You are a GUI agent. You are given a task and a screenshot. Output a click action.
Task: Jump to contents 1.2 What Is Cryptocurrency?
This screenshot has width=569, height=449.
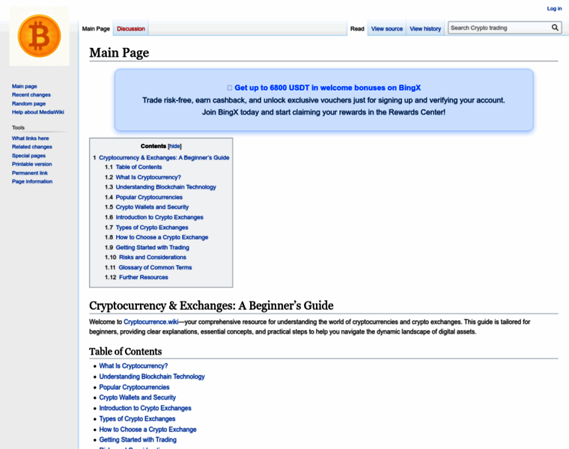(x=148, y=177)
